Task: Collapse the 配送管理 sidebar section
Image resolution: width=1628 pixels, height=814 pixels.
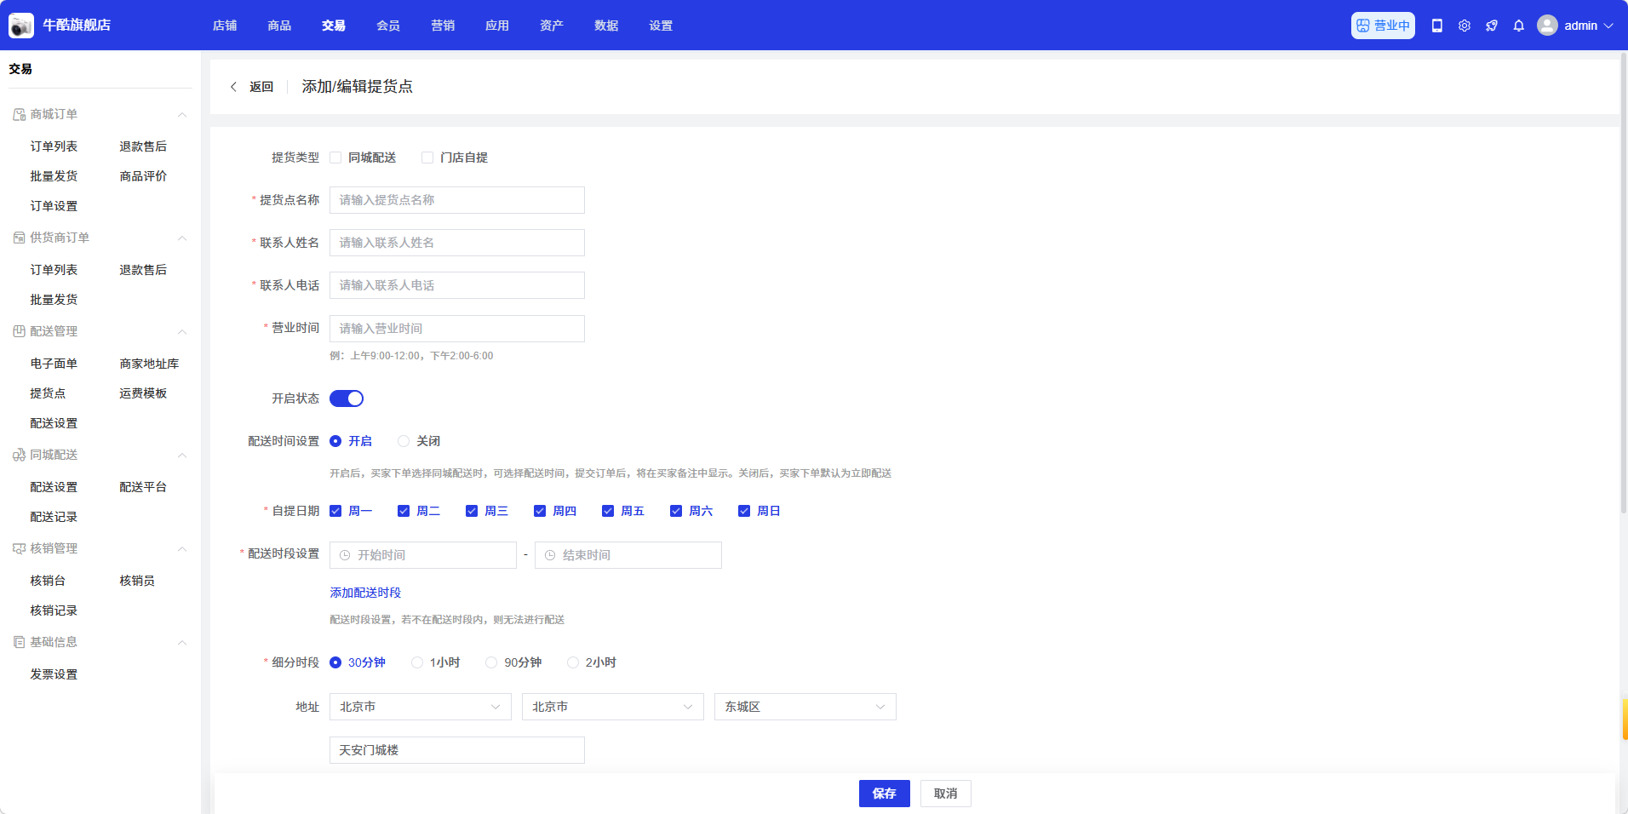Action: [181, 332]
